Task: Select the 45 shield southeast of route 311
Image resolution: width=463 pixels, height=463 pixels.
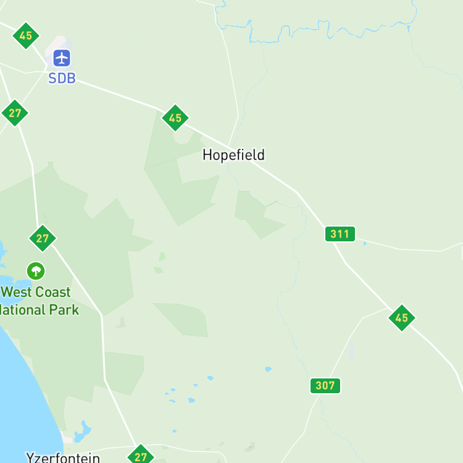Action: (402, 318)
